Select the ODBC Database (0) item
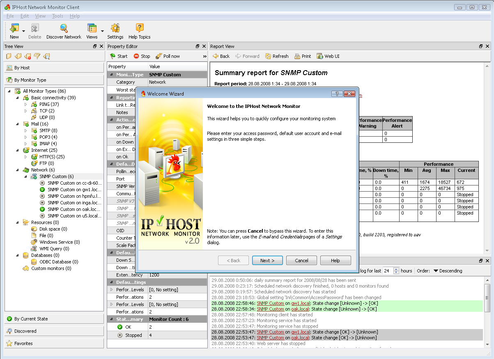 (x=59, y=262)
